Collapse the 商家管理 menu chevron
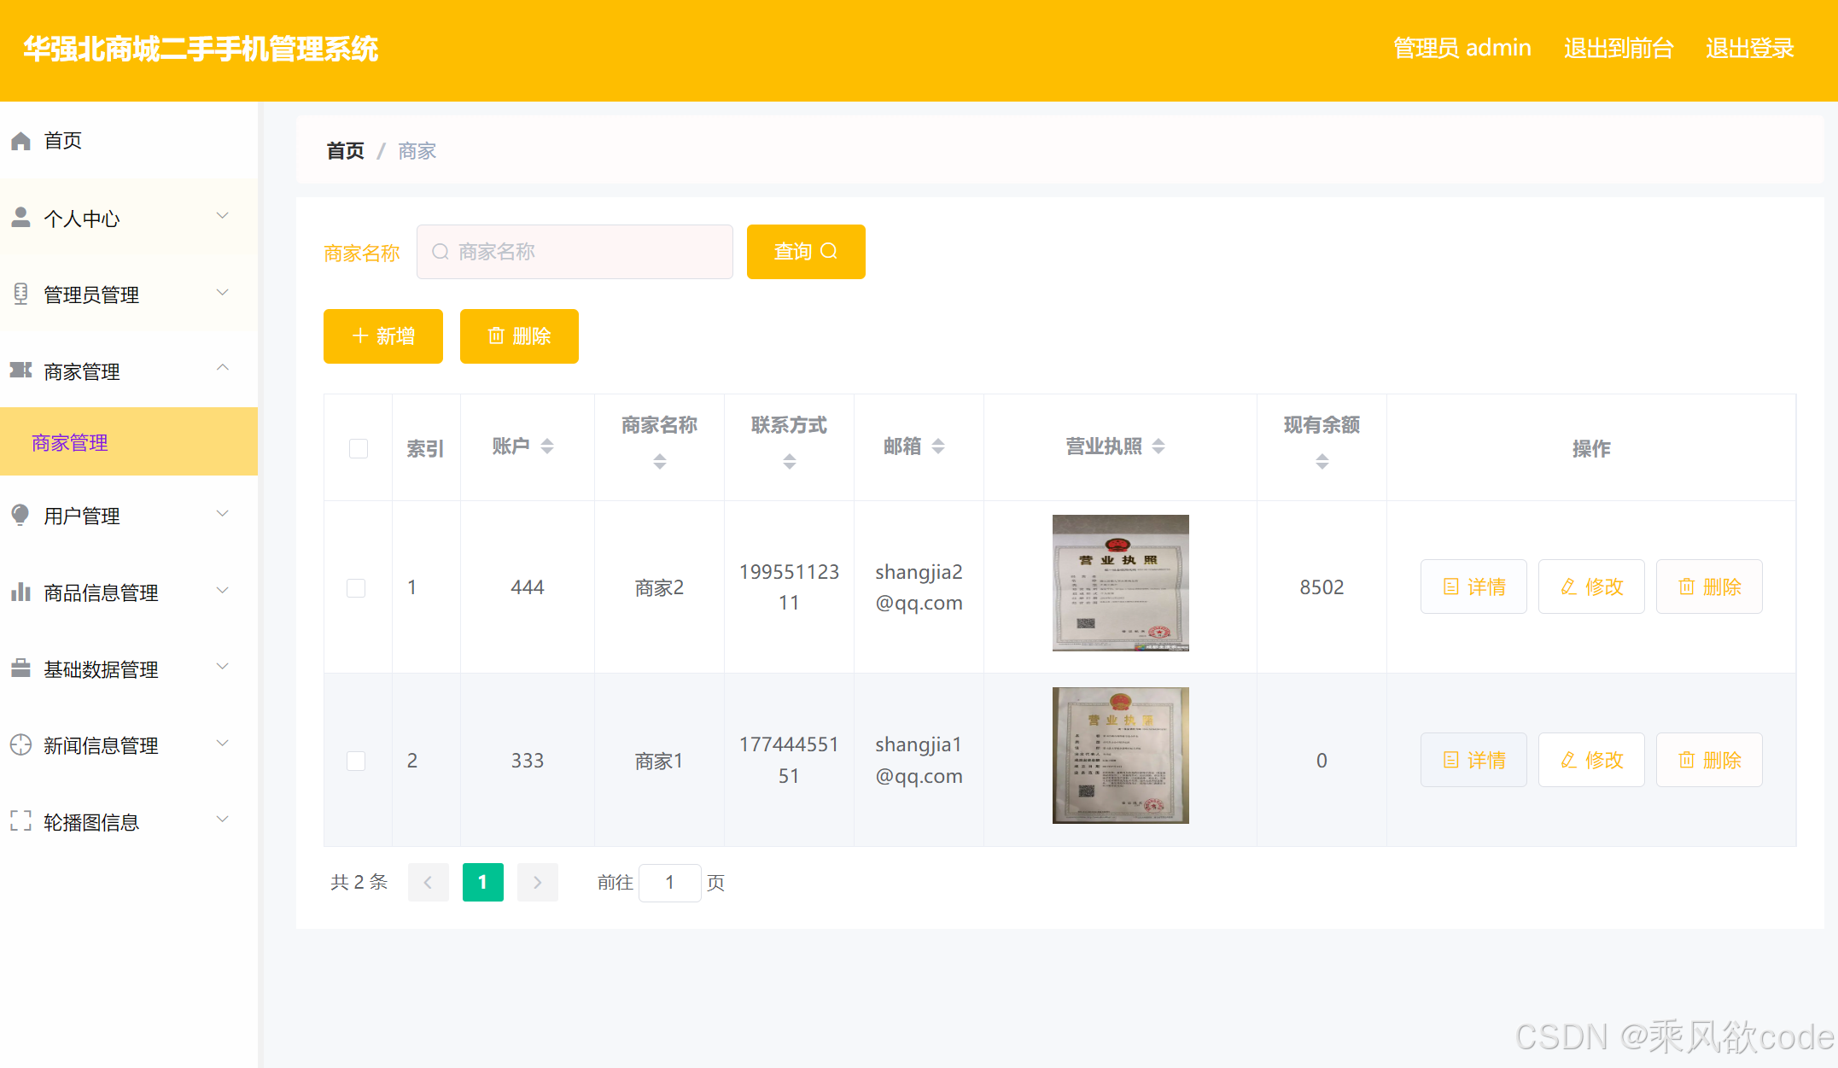 pyautogui.click(x=223, y=368)
